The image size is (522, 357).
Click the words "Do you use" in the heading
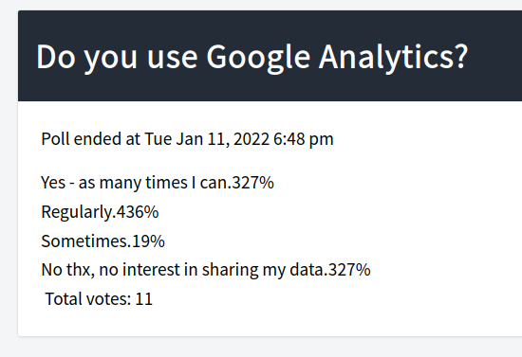pos(117,57)
